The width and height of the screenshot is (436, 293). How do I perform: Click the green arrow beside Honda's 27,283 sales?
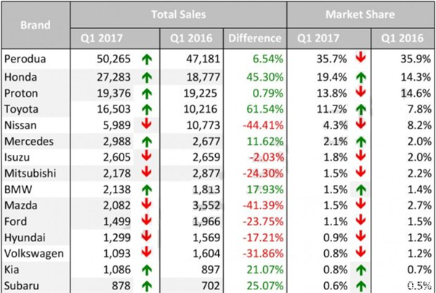(147, 78)
